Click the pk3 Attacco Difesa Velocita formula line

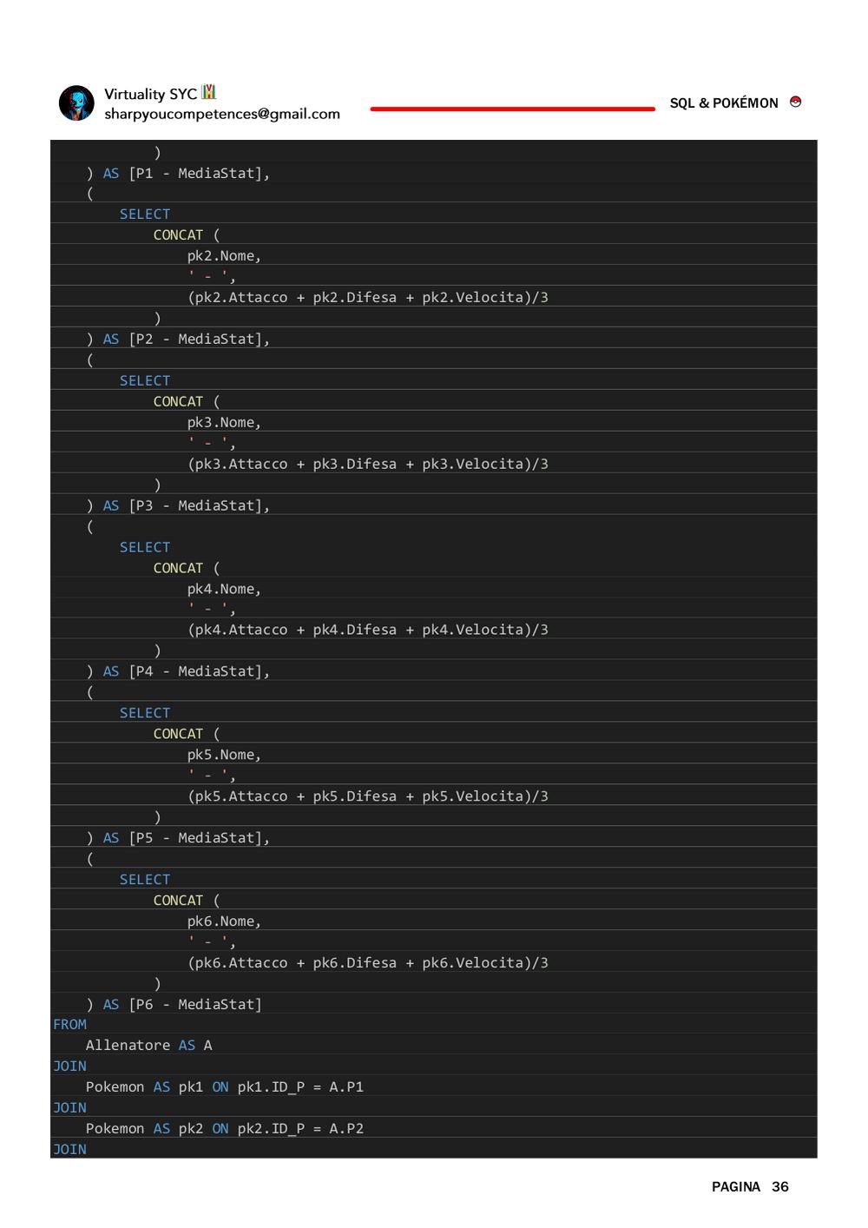367,464
